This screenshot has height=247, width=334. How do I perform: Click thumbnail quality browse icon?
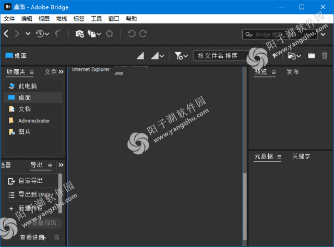tap(140, 56)
